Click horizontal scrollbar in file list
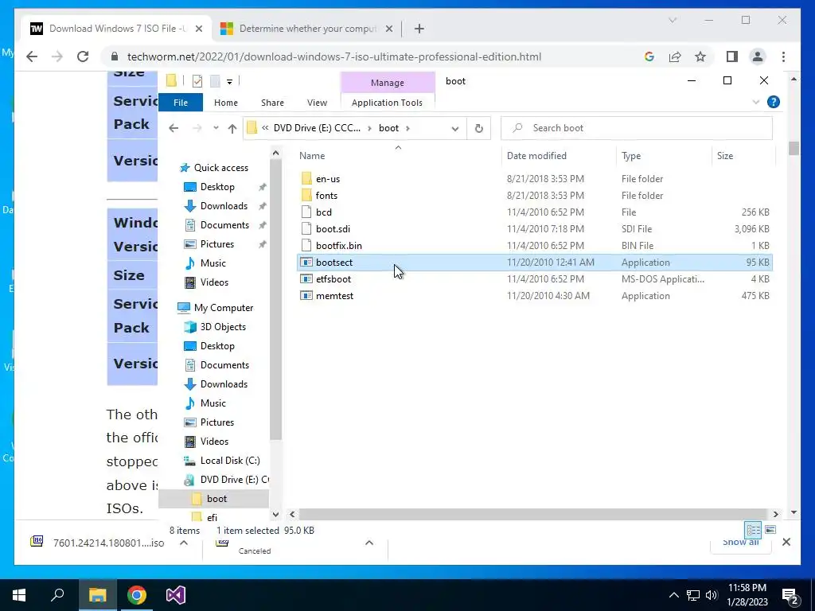 (533, 514)
